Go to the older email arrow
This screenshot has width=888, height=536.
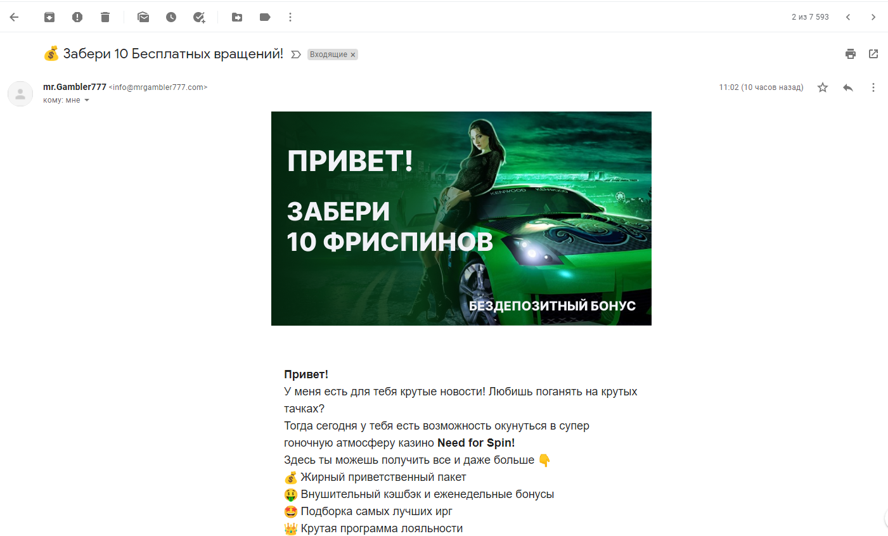coord(873,17)
